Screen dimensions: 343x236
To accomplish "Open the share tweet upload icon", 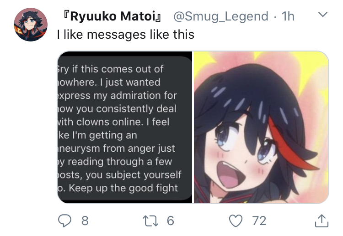I will (322, 221).
